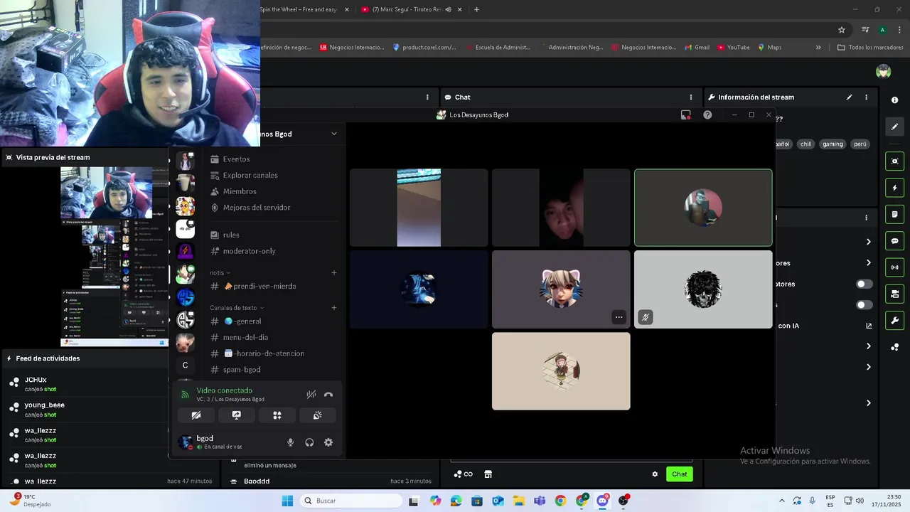Open Discord call help question icon

coord(707,114)
